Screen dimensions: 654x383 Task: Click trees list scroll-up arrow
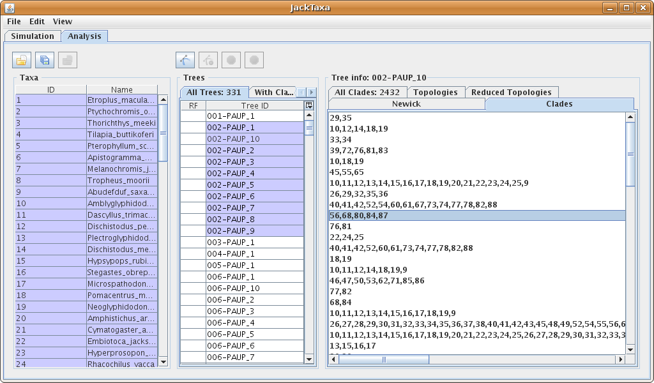click(x=309, y=115)
